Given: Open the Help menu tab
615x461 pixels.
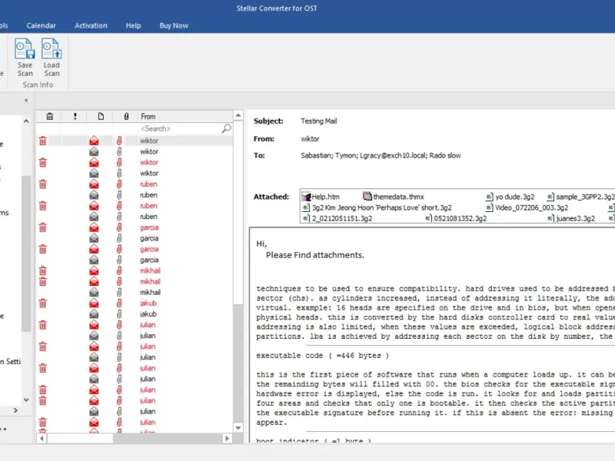Looking at the screenshot, I should (133, 25).
